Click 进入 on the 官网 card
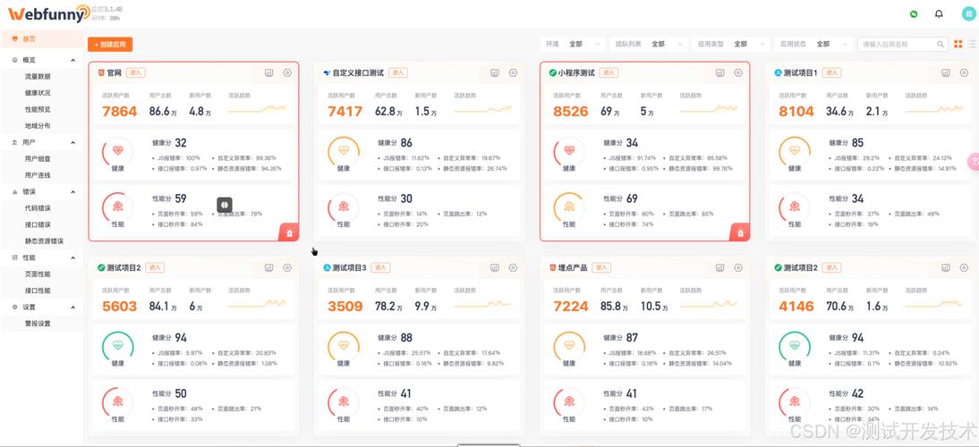This screenshot has height=447, width=979. 135,73
